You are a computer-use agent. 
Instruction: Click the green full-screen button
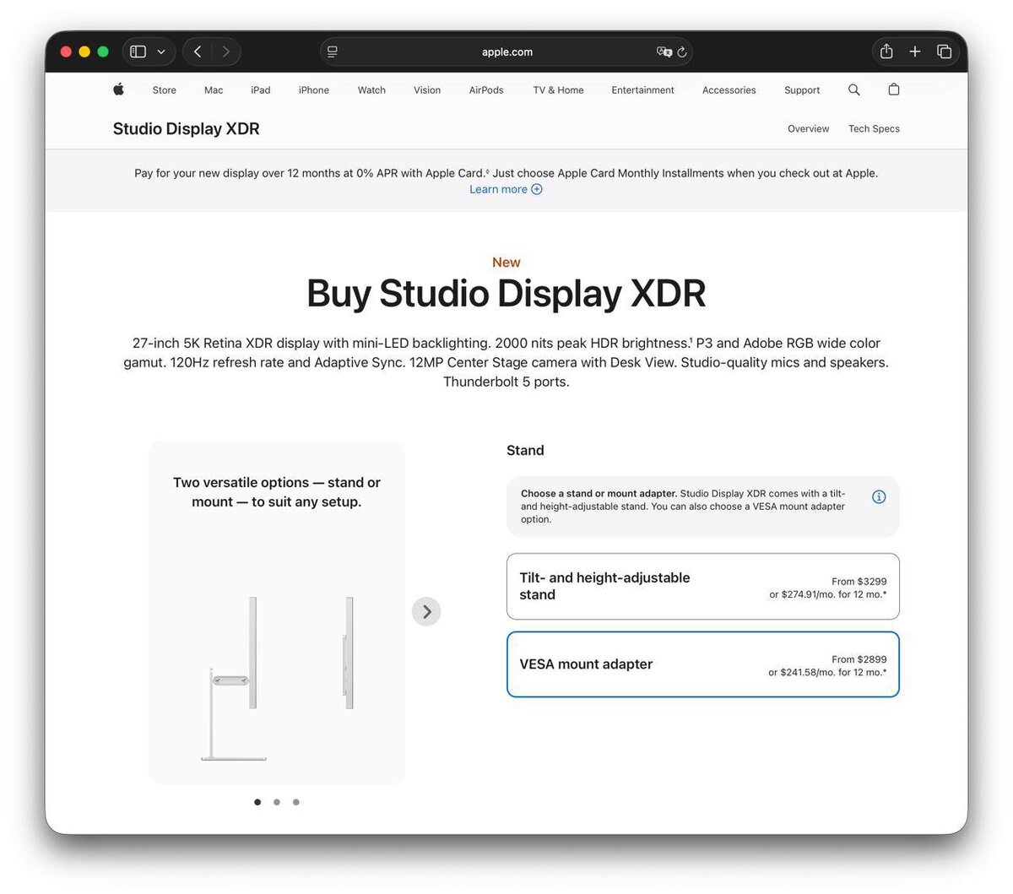(103, 51)
